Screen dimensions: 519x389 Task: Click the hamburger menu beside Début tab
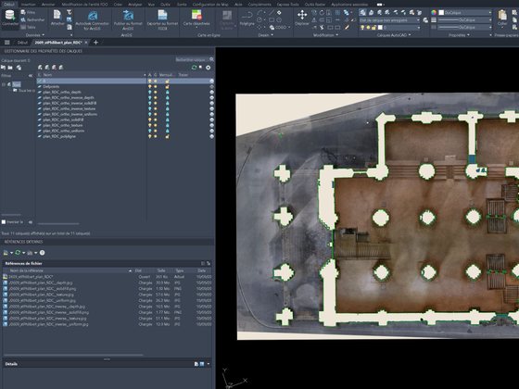(7, 43)
